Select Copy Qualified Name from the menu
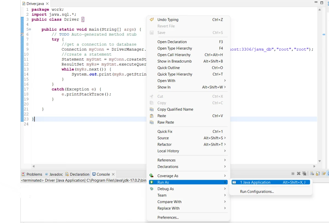 pos(175,109)
